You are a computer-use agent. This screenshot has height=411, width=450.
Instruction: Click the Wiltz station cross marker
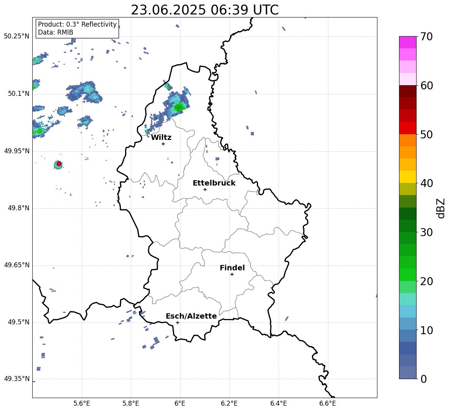163,144
